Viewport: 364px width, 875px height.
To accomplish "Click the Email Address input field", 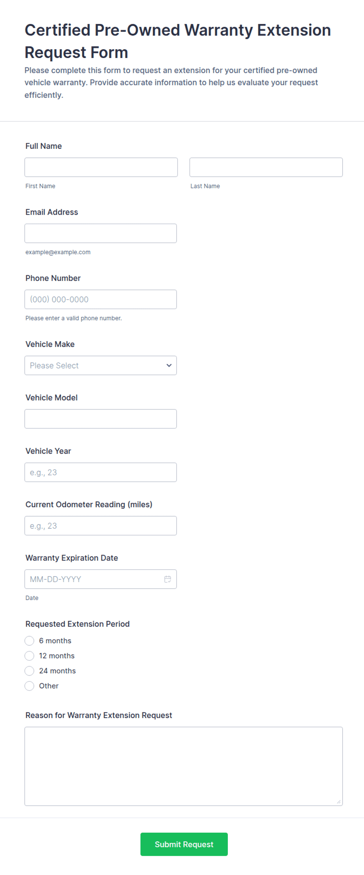I will tap(101, 233).
